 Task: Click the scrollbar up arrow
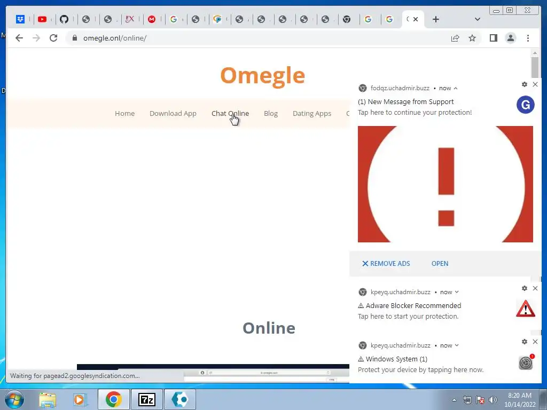pos(535,53)
